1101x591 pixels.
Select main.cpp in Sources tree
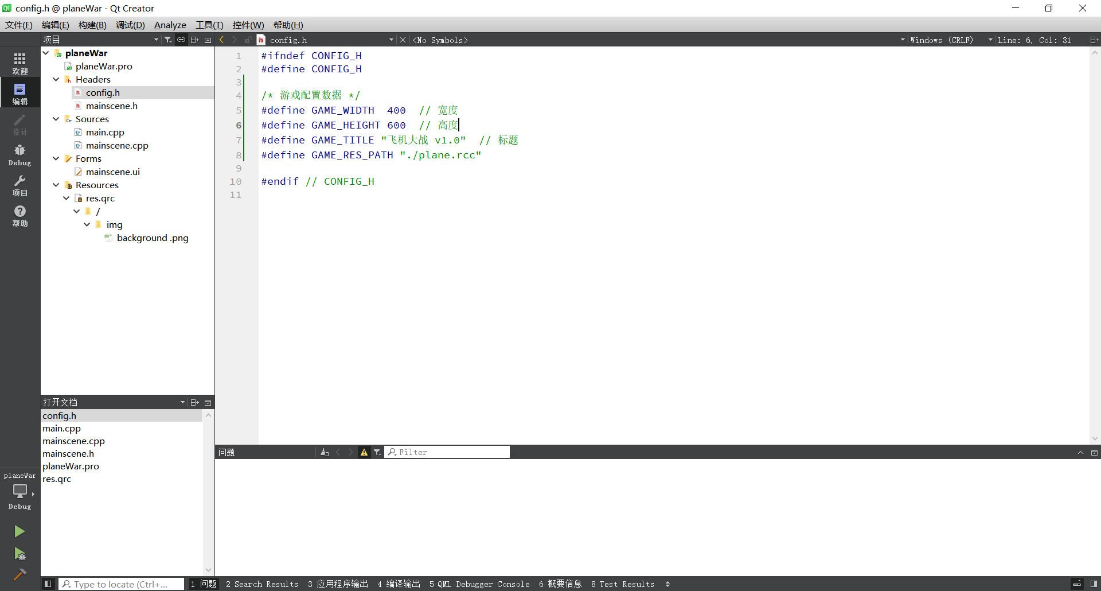(105, 132)
